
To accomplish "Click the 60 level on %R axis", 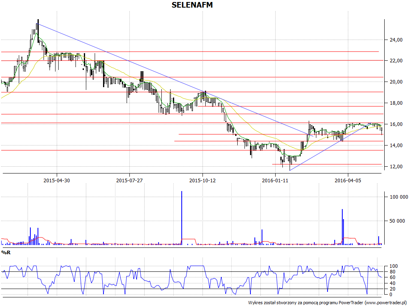I will (392, 277).
